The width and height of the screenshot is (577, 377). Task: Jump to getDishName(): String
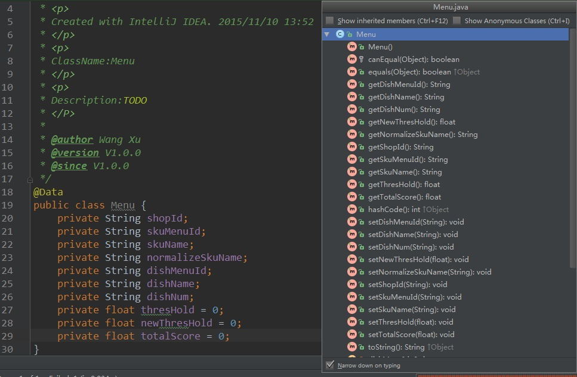coord(406,96)
